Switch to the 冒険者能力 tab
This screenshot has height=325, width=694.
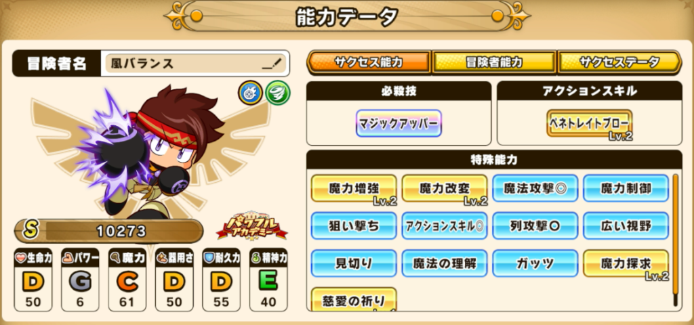coord(494,62)
